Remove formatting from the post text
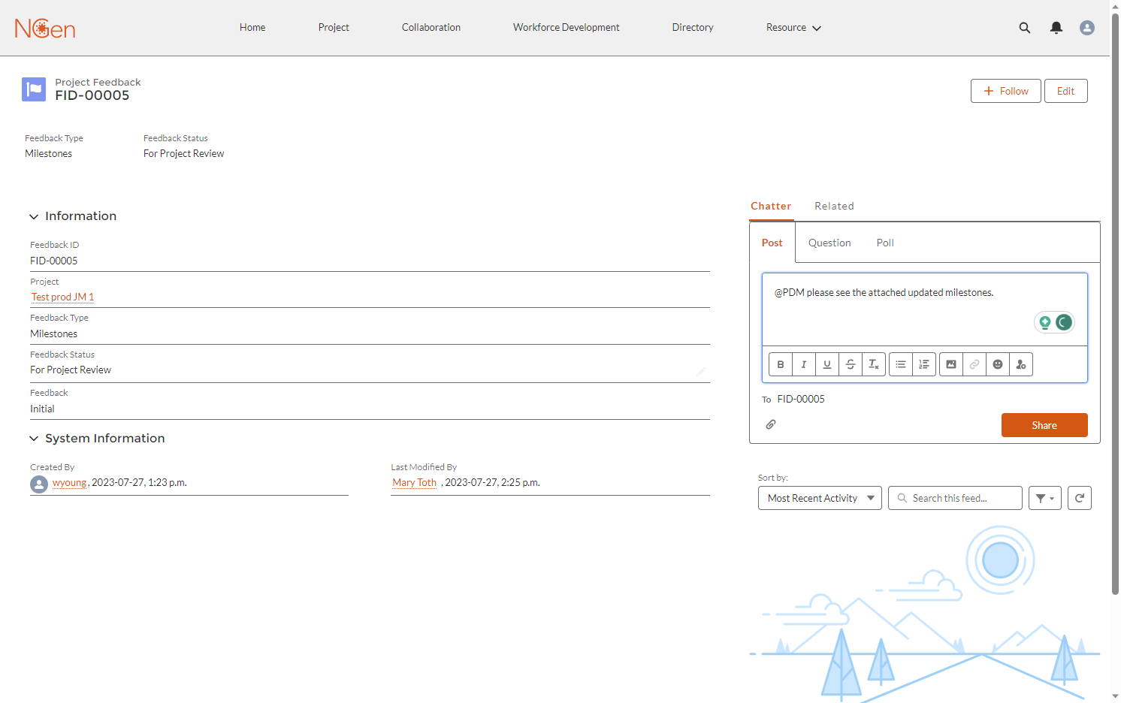 point(874,364)
